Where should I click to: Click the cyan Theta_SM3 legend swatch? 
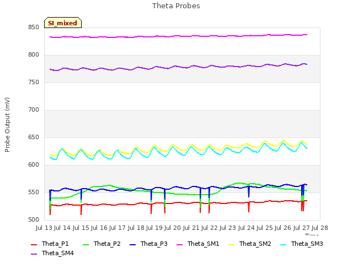coord(283,244)
